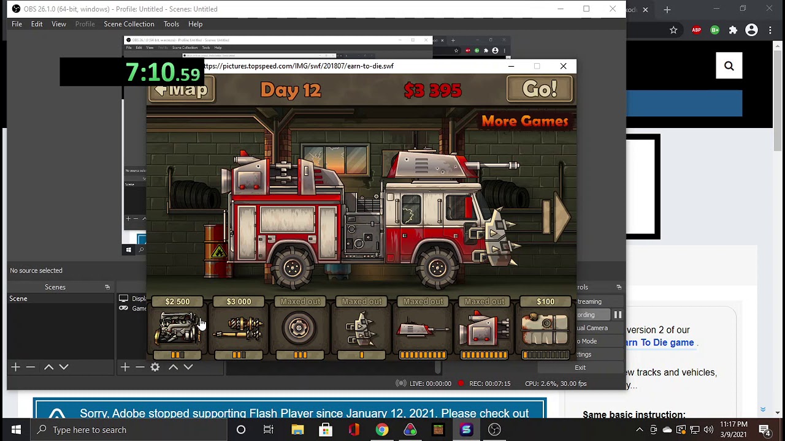Switch to Chrome on the taskbar

pyautogui.click(x=381, y=430)
